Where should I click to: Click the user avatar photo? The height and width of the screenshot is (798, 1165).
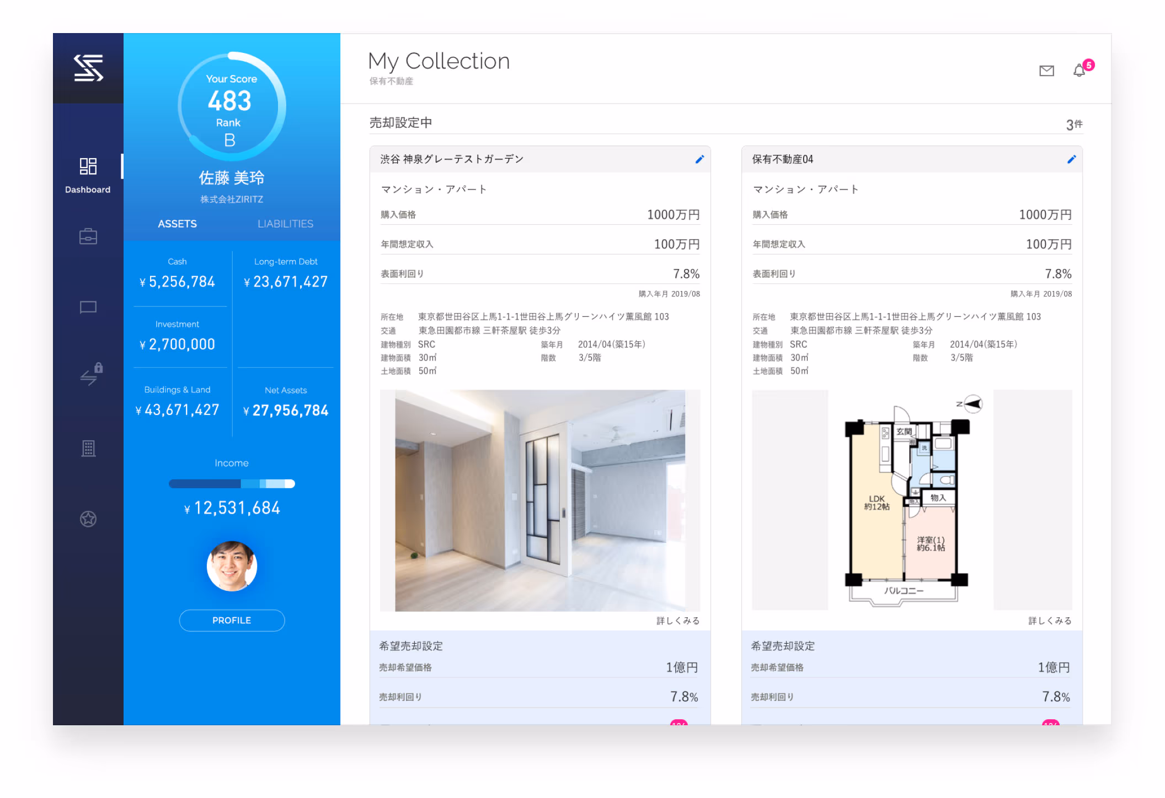pyautogui.click(x=232, y=566)
